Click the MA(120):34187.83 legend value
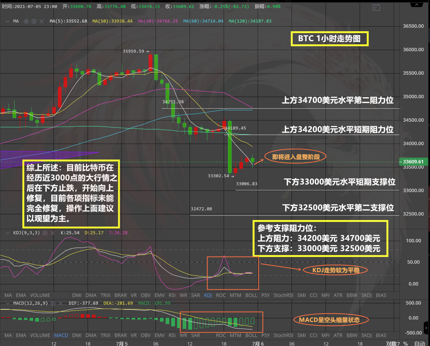Screen dimensions: 430x346 (250, 21)
